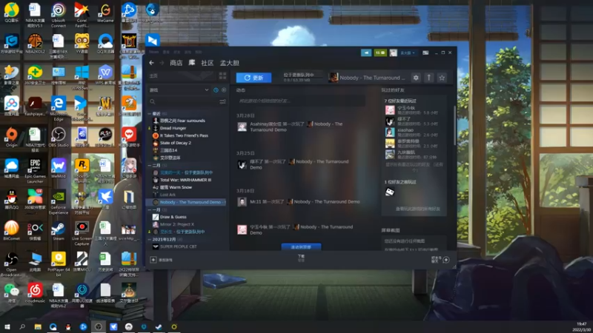Add Nobody game to favorites star
The height and width of the screenshot is (333, 593).
pyautogui.click(x=442, y=78)
